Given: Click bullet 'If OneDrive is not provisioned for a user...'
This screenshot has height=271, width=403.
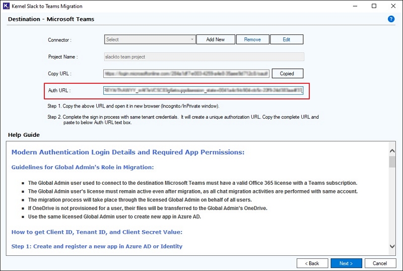Looking at the screenshot, I should point(148,208).
